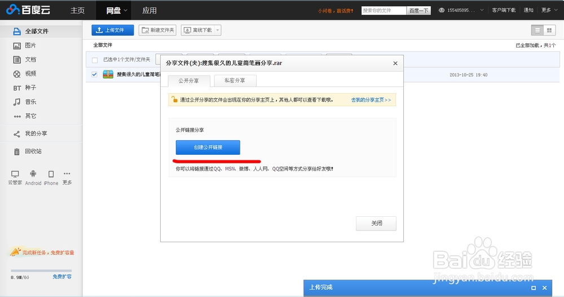Click the RAR file archive icon
This screenshot has height=297, width=564.
108,75
